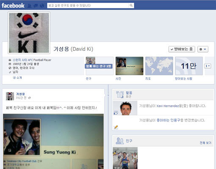Screen dimensions: 216x169
Task: Click the gender icon beside 남자
Action: 10,72
